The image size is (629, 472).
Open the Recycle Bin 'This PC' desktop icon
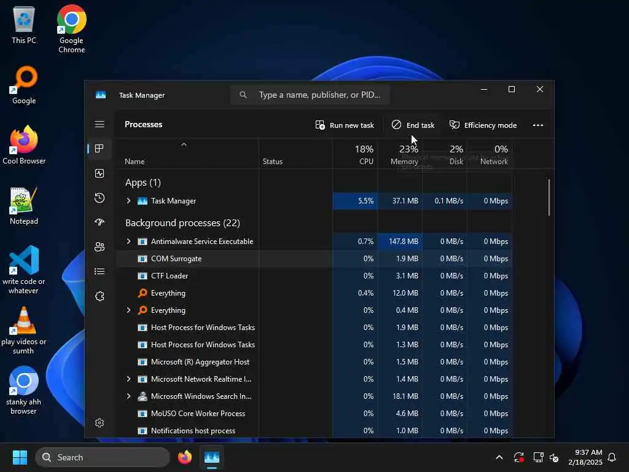coord(24,26)
